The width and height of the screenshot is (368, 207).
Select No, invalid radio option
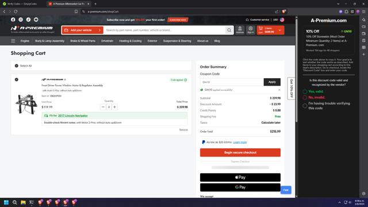[x=305, y=97]
